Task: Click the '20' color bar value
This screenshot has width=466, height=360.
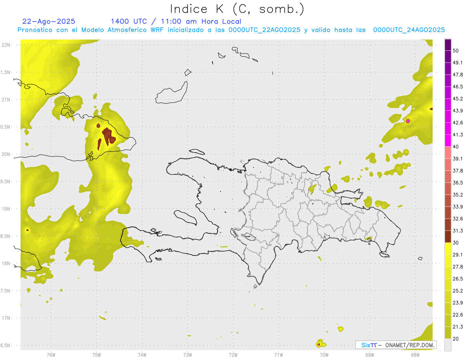Action: tap(456, 339)
